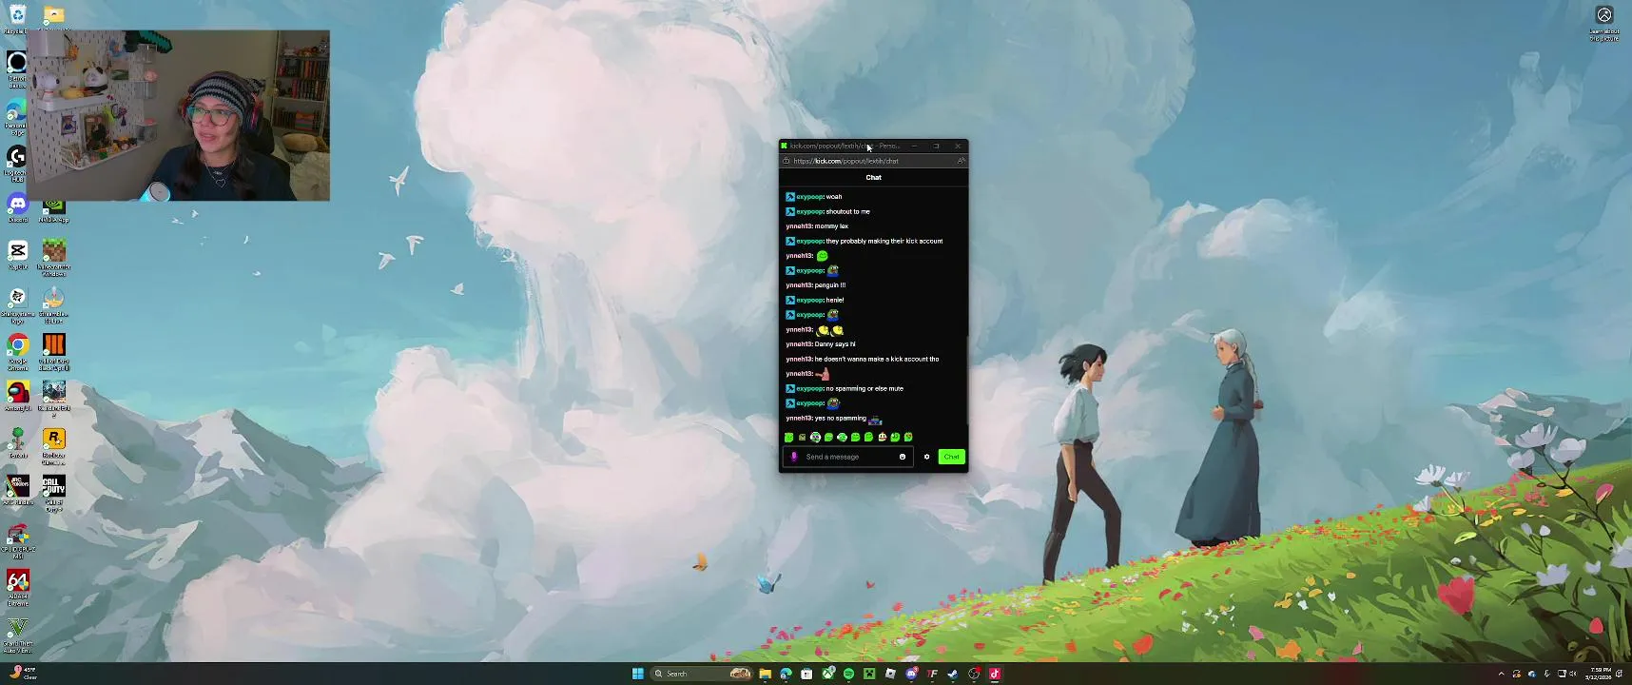Click the site info lock icon in address bar
Image resolution: width=1632 pixels, height=685 pixels.
tap(787, 161)
